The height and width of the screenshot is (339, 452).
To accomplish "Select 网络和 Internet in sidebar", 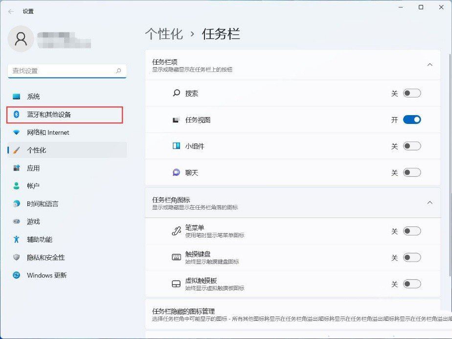I will pos(48,133).
